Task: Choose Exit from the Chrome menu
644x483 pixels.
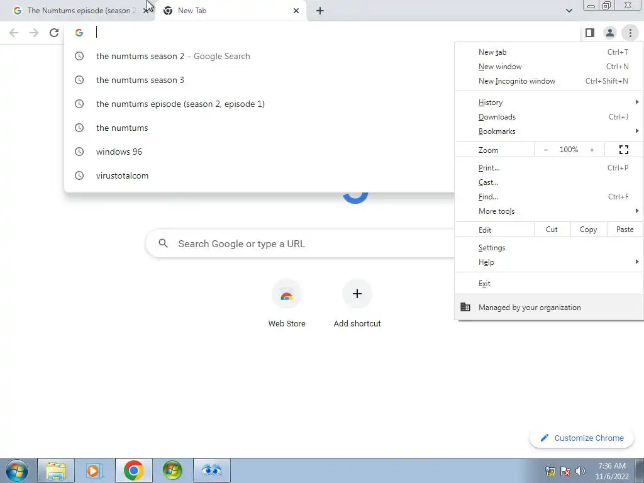Action: pyautogui.click(x=548, y=284)
